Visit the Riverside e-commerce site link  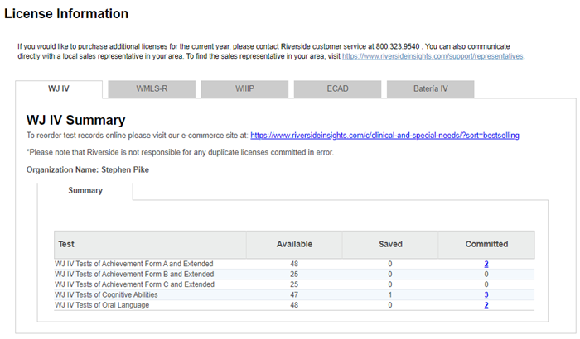click(384, 135)
